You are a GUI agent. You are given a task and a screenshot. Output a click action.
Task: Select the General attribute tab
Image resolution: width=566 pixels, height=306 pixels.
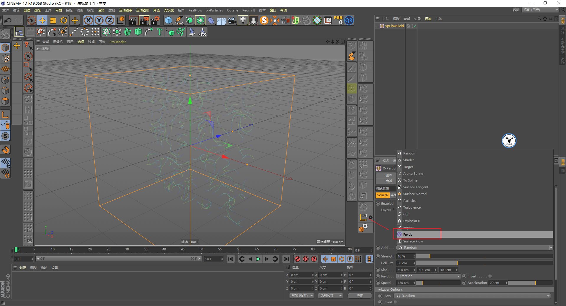pos(382,195)
